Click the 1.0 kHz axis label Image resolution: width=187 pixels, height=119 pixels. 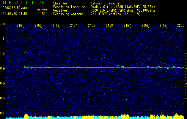[3, 54]
